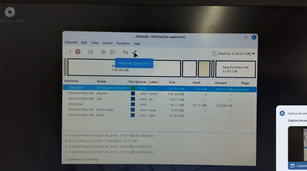Sort the list by the Size column header

coord(172,82)
